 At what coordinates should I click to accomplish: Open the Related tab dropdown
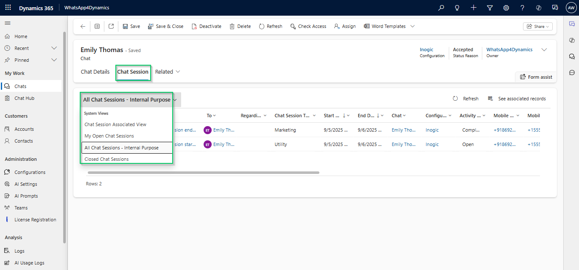(x=168, y=72)
